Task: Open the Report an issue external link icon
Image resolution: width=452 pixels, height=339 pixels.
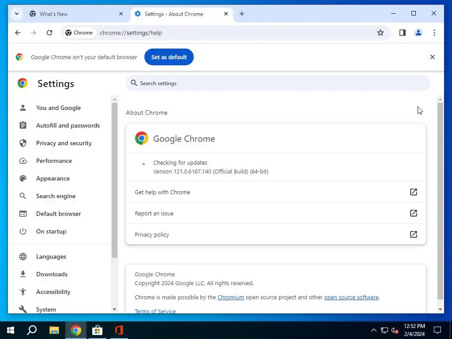Action: pos(413,213)
